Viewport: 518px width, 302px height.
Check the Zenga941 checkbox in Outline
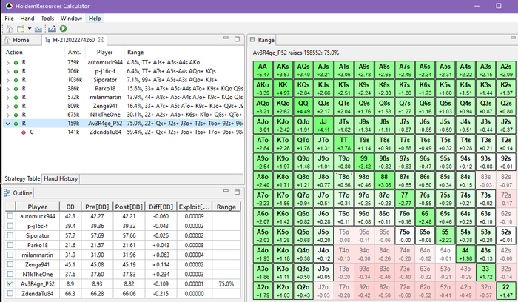pos(10,264)
